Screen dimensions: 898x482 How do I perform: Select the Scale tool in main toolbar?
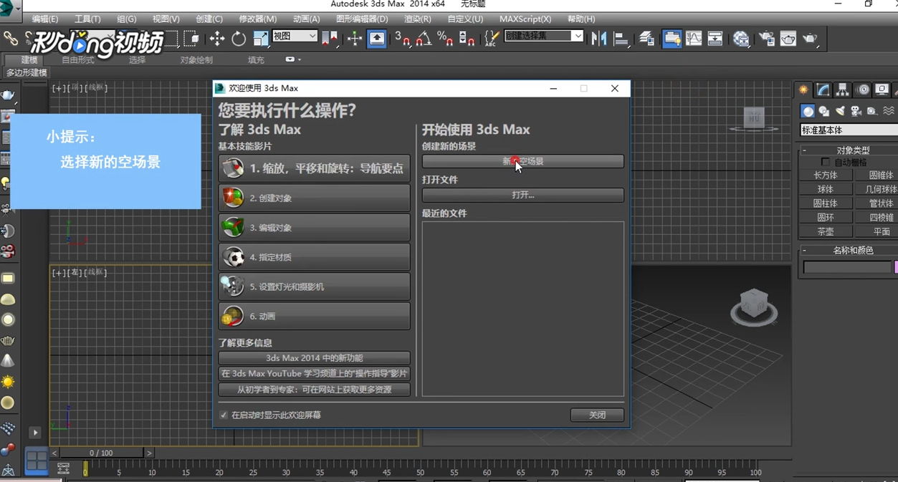tap(261, 39)
